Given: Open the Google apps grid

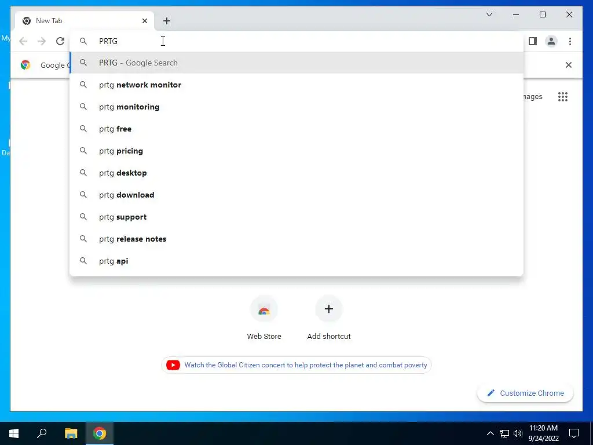Looking at the screenshot, I should pyautogui.click(x=563, y=97).
